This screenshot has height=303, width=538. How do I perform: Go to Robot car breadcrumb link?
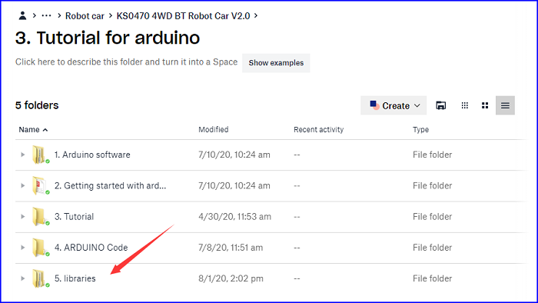[85, 16]
